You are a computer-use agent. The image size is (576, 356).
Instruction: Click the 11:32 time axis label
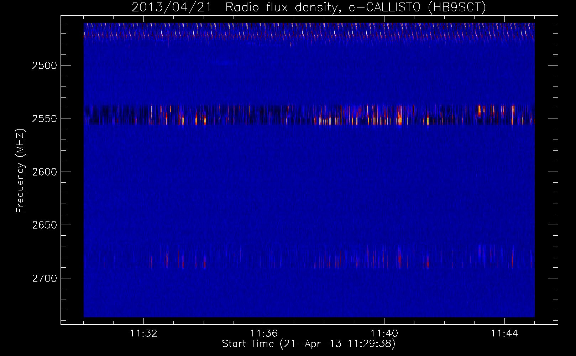click(143, 333)
